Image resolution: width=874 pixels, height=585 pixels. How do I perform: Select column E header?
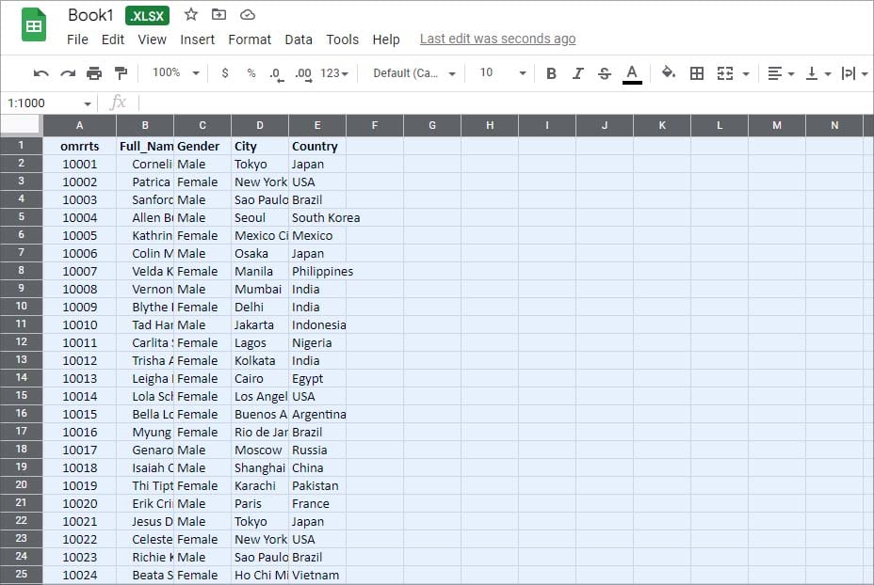[317, 125]
